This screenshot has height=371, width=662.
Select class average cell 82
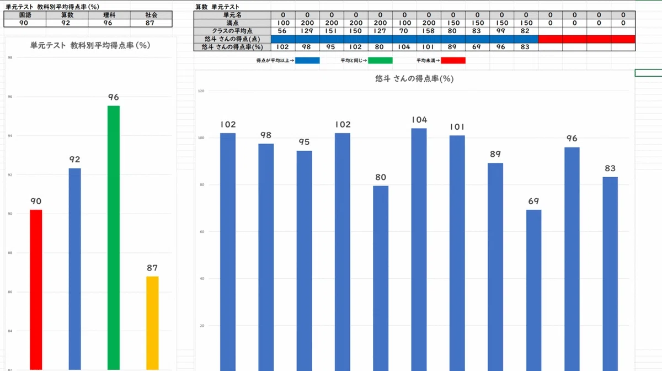click(526, 31)
